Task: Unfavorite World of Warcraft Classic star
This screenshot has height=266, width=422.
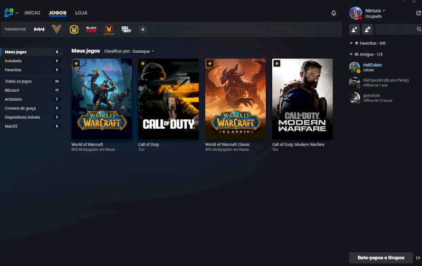Action: (210, 63)
